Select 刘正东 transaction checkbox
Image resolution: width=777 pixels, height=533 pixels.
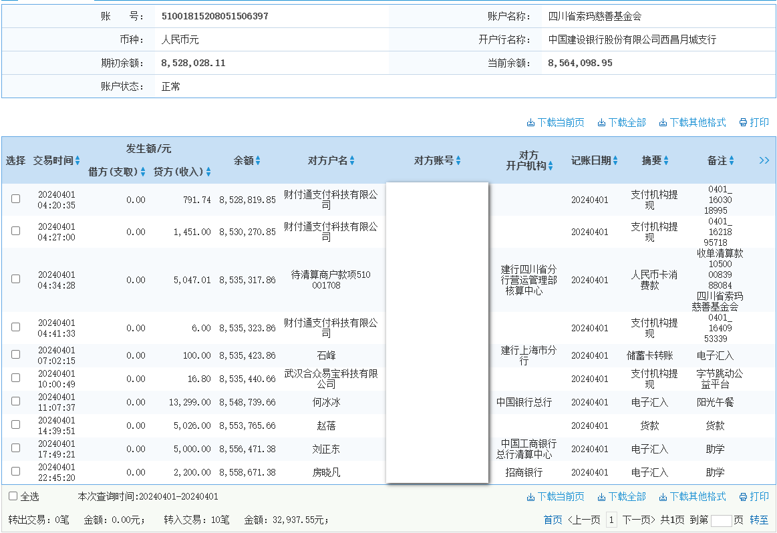16,448
